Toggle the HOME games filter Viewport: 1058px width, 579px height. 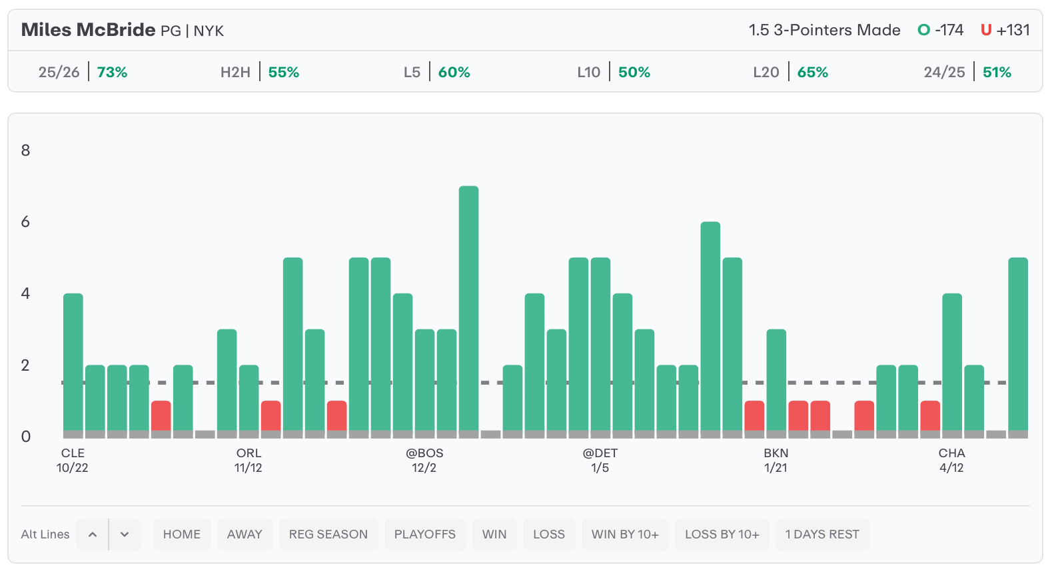click(x=182, y=534)
